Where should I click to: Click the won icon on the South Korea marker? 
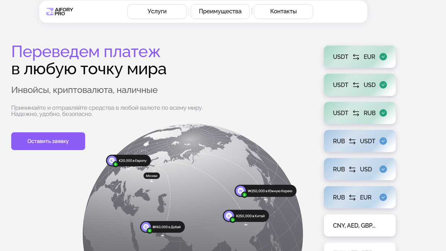coord(240,191)
